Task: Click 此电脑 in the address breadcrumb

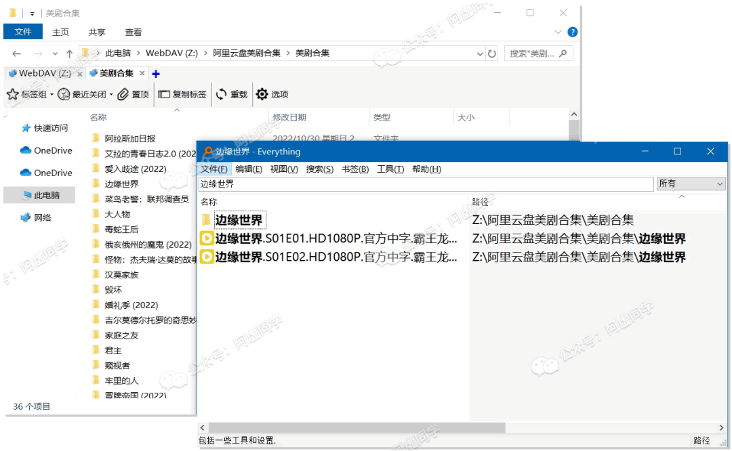Action: [x=118, y=53]
